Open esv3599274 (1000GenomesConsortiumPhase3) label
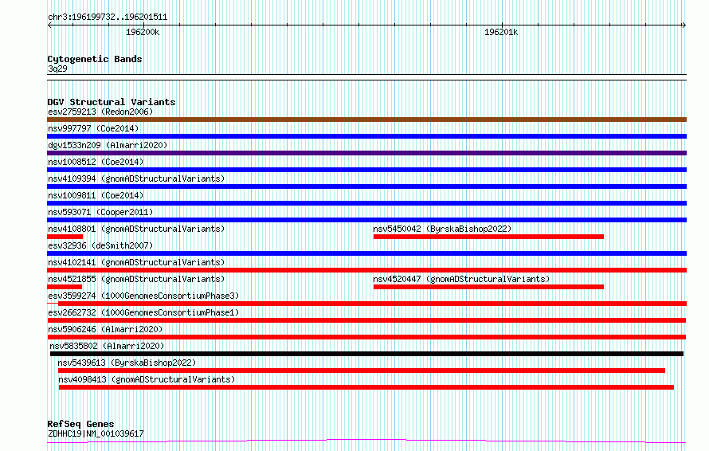Screen dimensions: 709x451 coord(143,296)
